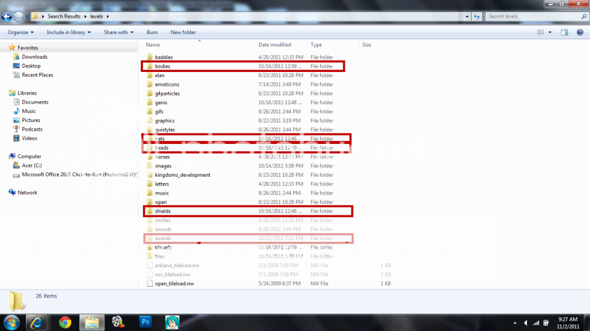Open Internet Explorer from the taskbar
This screenshot has height=331, width=590.
pyautogui.click(x=38, y=322)
